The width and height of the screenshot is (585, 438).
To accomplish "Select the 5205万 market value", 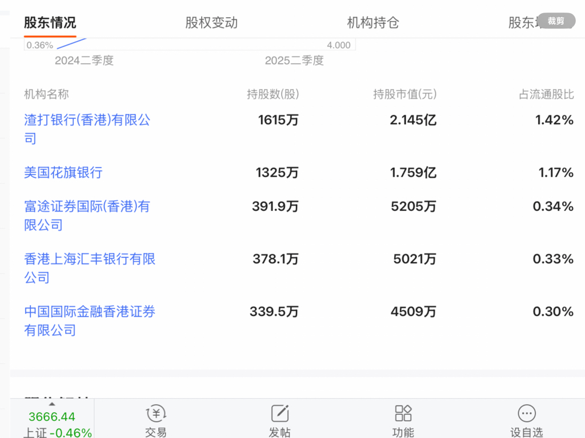I will (414, 206).
